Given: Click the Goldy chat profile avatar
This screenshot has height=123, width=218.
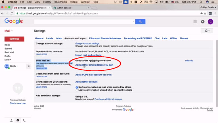Looking at the screenshot, I should click(7, 66).
